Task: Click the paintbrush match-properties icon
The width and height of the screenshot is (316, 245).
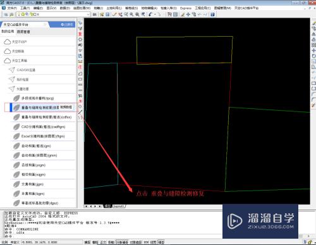Action: point(183,15)
